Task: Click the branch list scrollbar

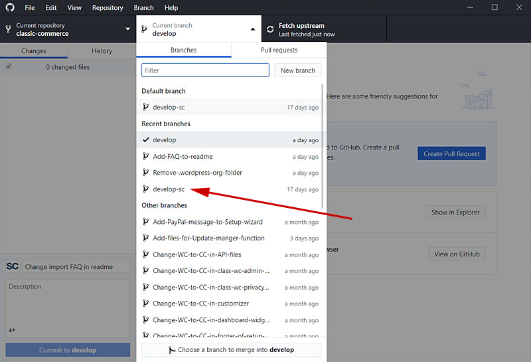Action: (322, 146)
